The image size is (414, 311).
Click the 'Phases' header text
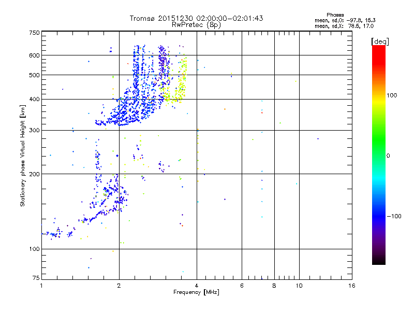[x=335, y=15]
